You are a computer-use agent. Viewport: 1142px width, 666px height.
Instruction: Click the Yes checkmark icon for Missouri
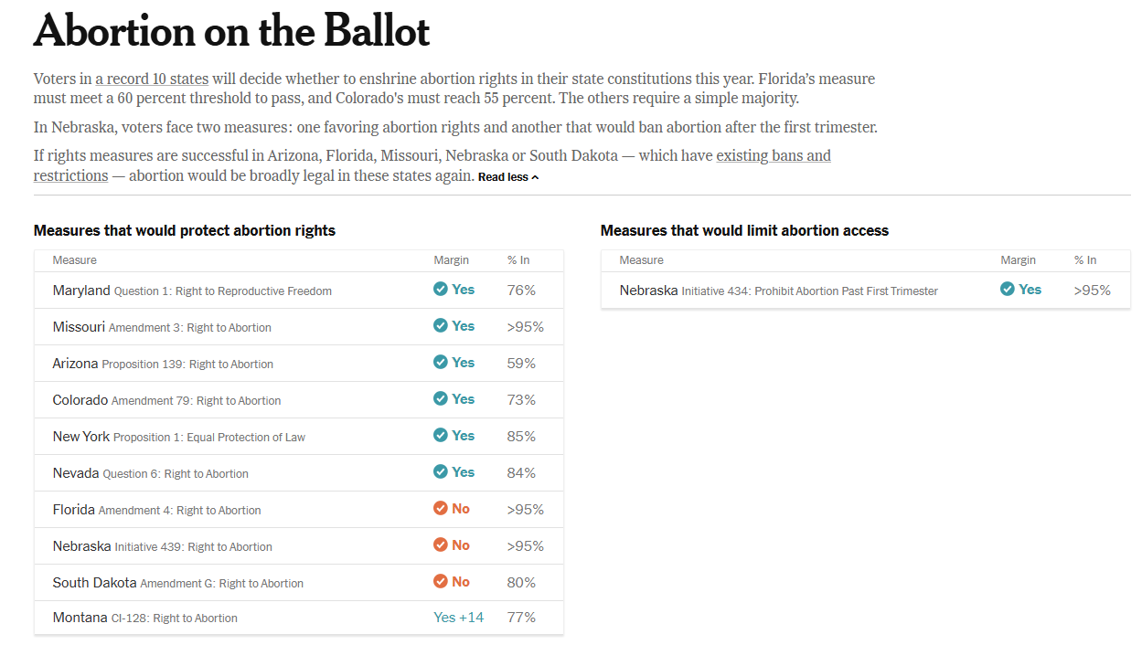(440, 326)
